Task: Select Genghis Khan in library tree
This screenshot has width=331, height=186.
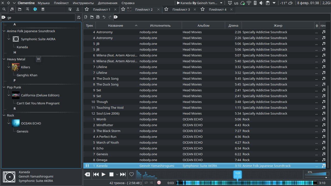Action: coord(27,75)
